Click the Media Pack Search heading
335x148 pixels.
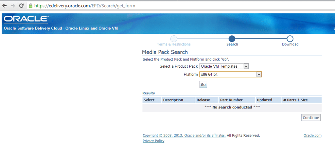[x=165, y=52]
